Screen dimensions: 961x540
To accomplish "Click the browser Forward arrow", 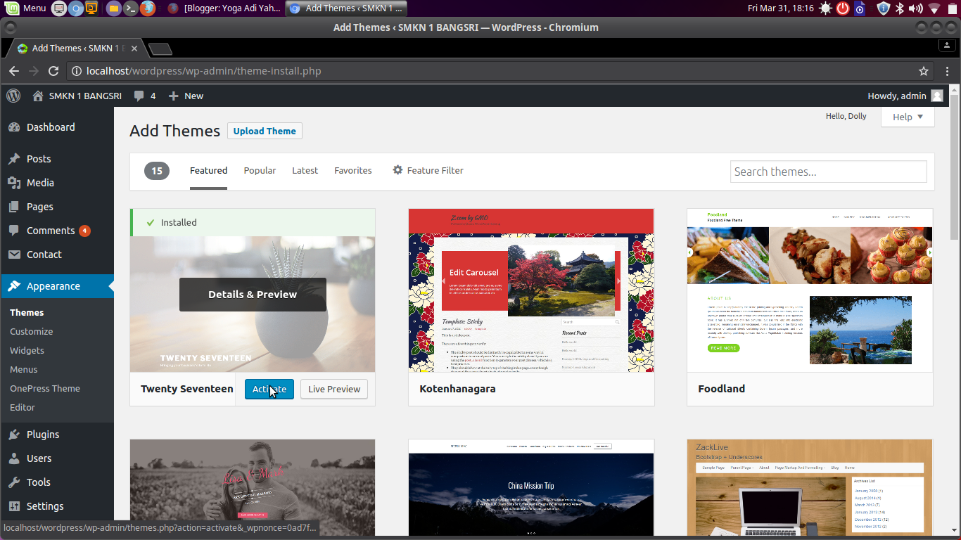I will 33,71.
